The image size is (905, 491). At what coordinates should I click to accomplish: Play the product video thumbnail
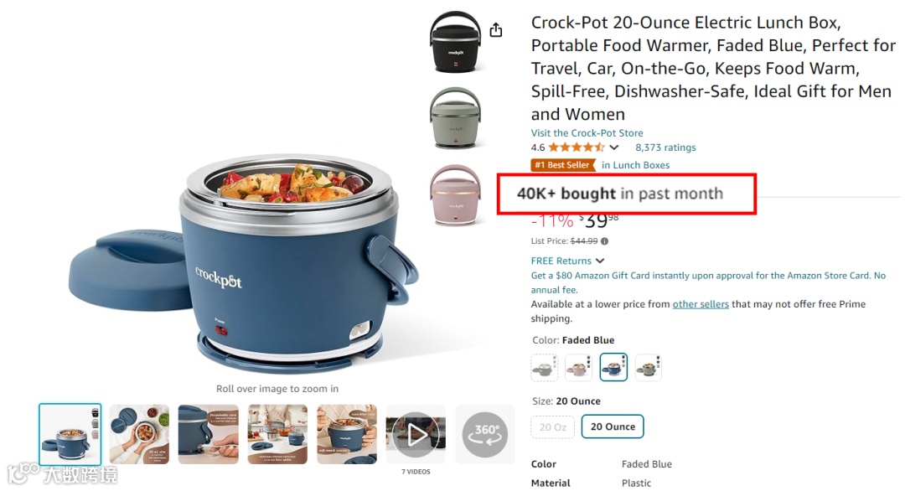(x=416, y=435)
